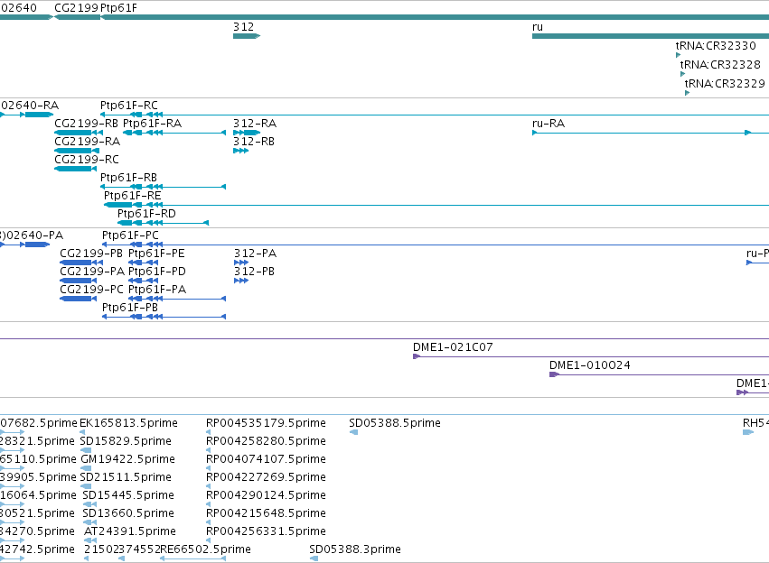Click the CG2199-RB transcript label
Screen dimensions: 769x563
click(x=87, y=124)
